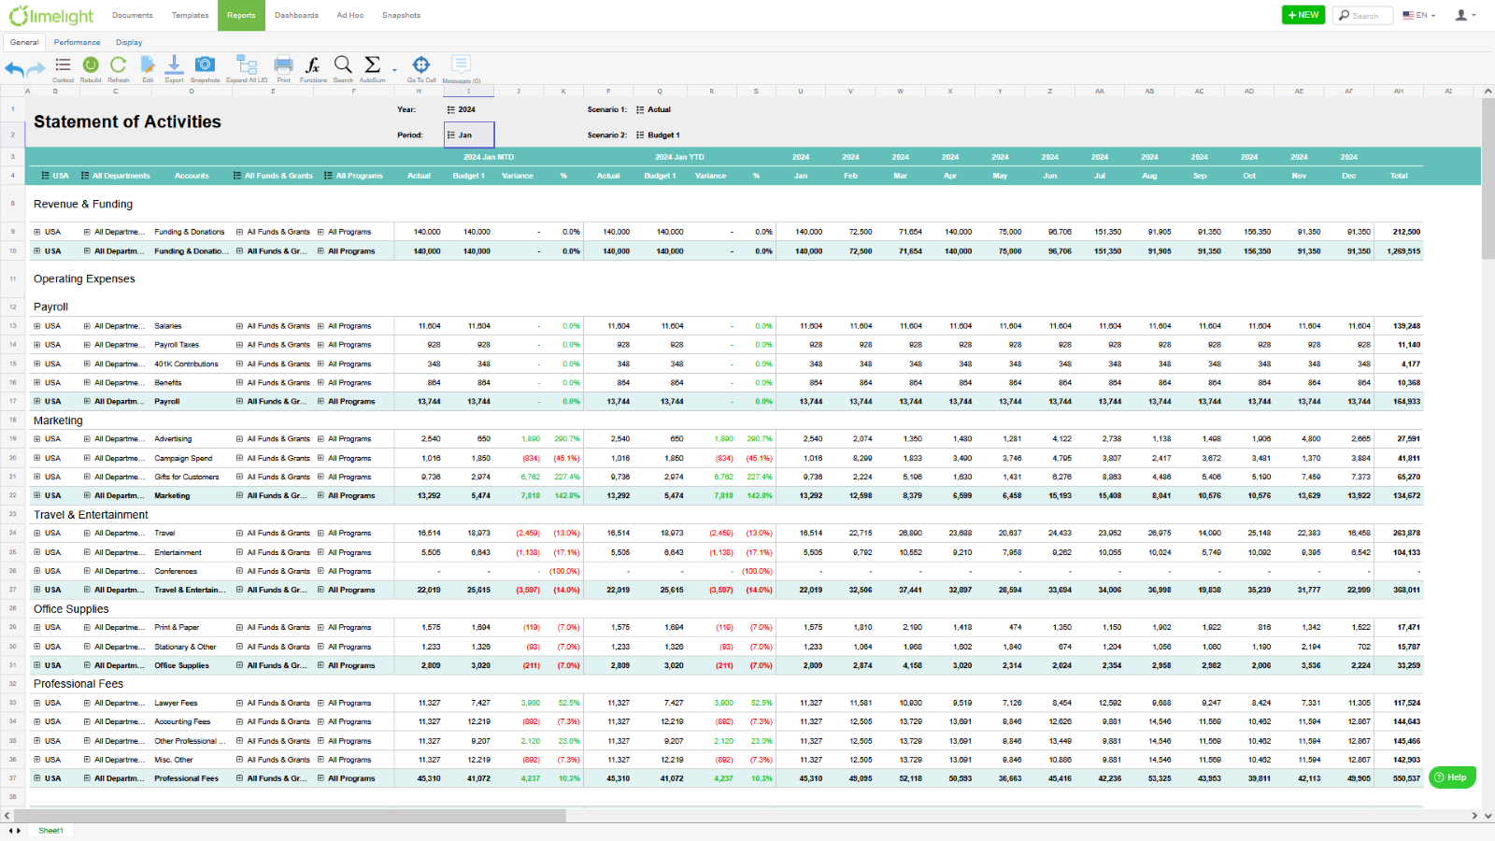Select the Campaign Spend account cell
The height and width of the screenshot is (841, 1495).
pyautogui.click(x=183, y=458)
